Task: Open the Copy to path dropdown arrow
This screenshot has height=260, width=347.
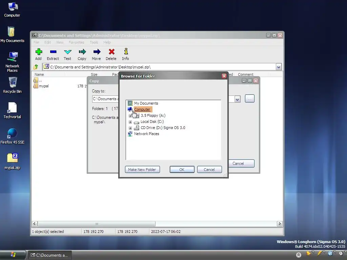Action: tap(237, 99)
